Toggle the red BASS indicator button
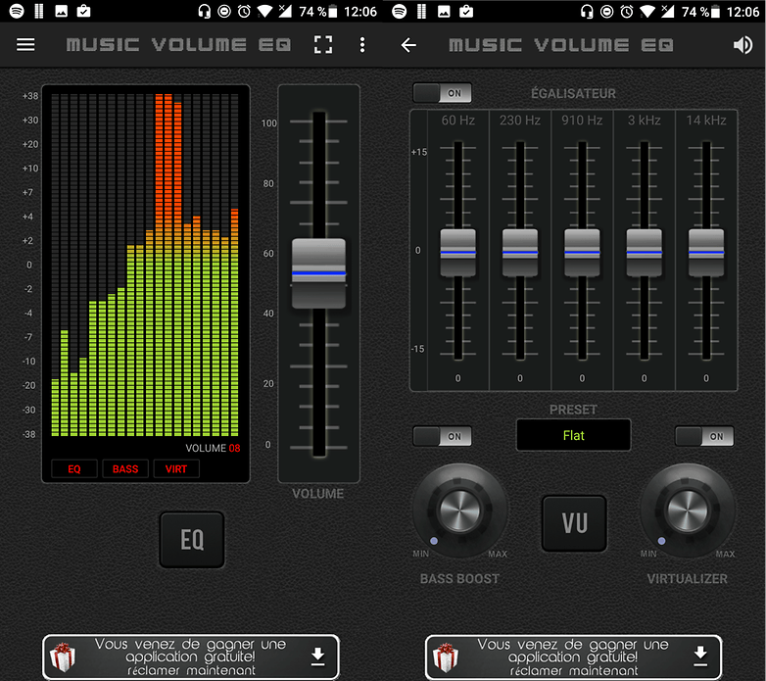 click(x=125, y=469)
